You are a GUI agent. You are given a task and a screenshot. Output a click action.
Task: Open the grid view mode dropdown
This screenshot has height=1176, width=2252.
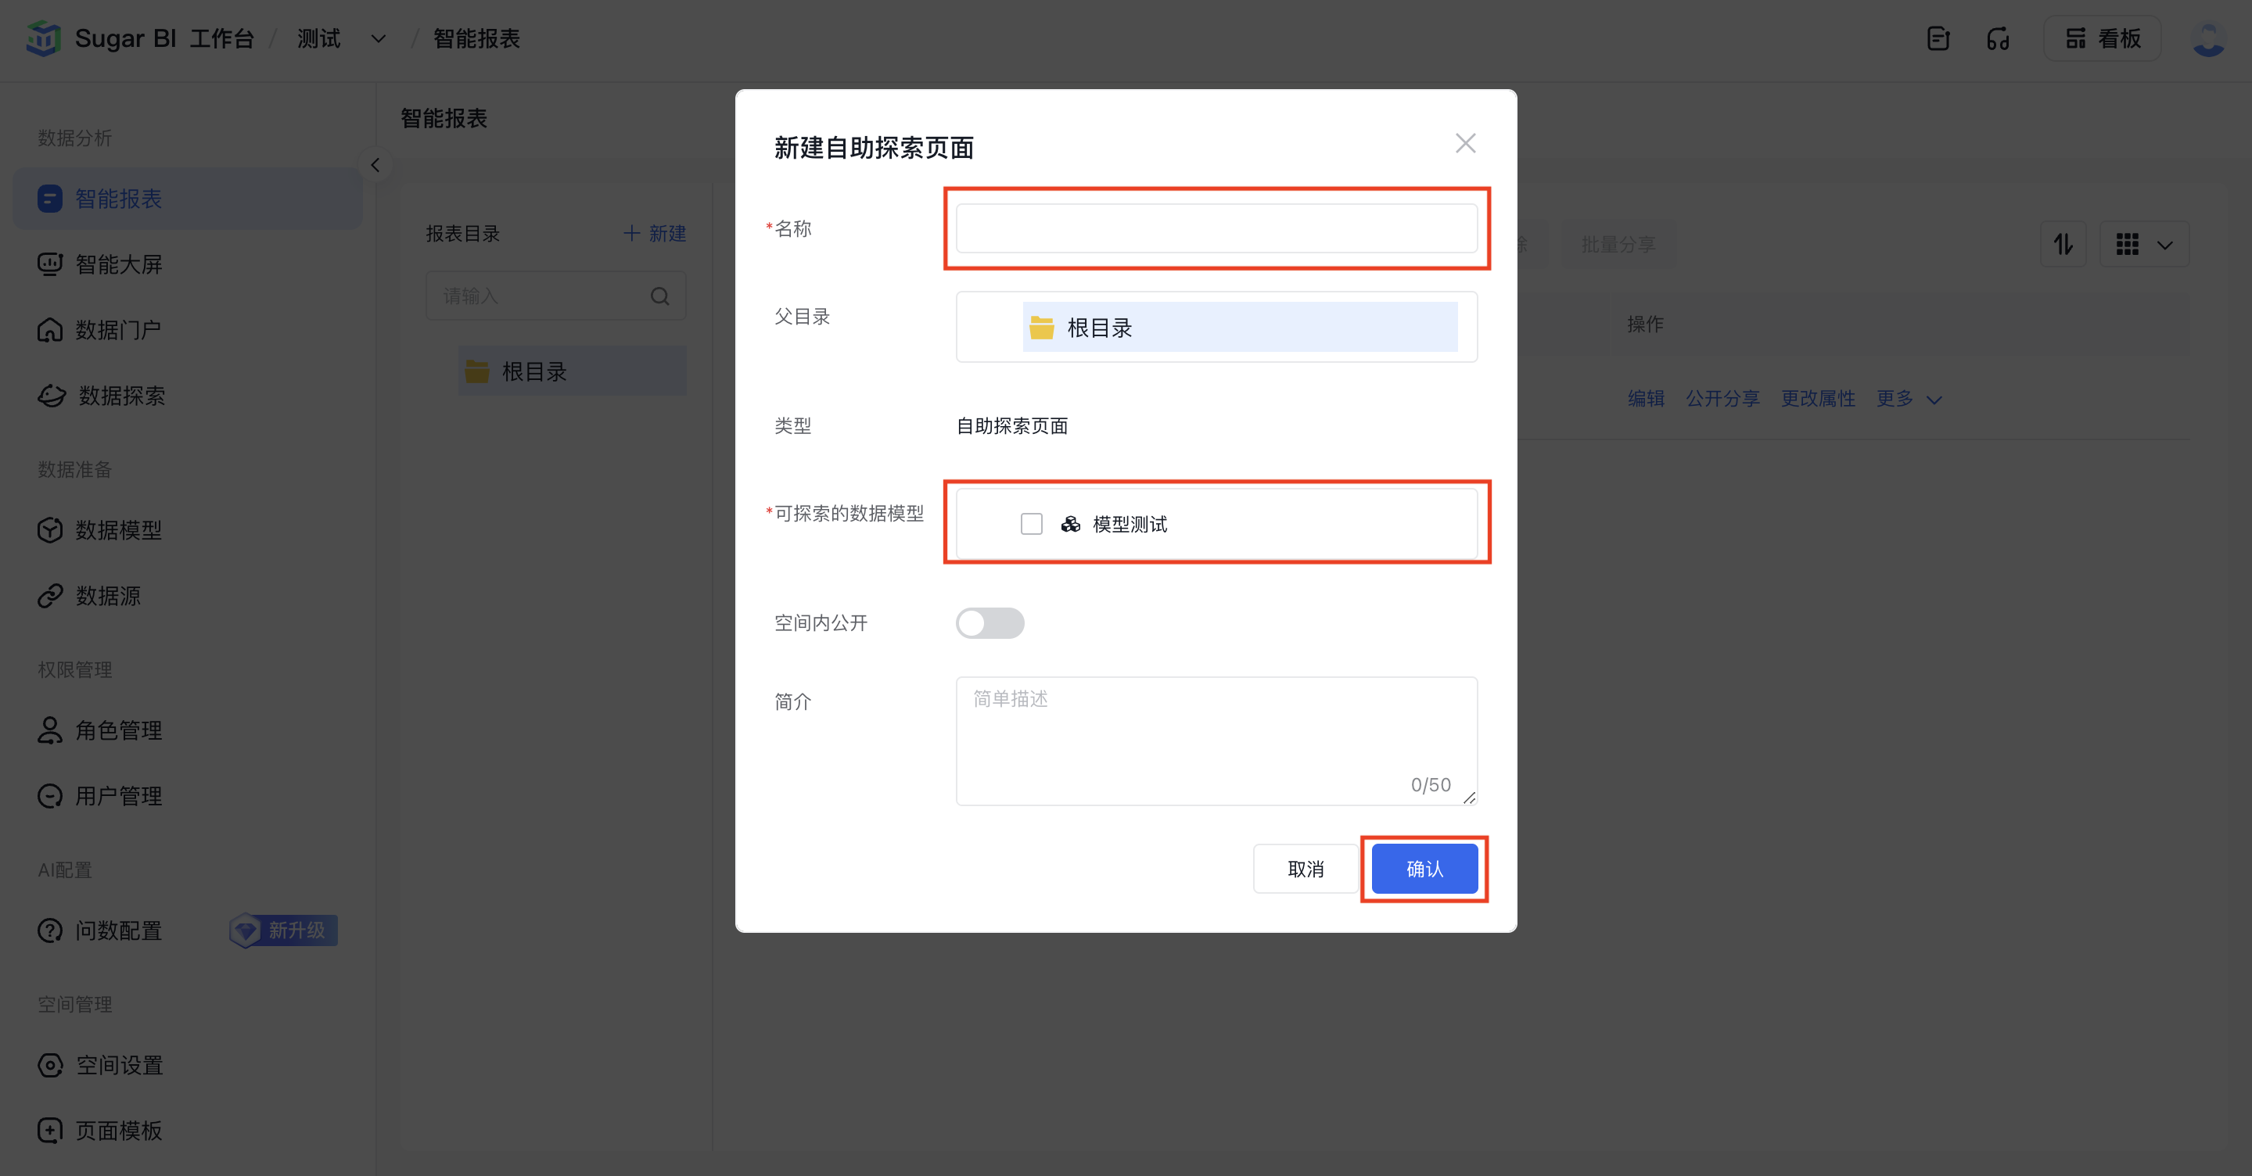click(x=2143, y=245)
